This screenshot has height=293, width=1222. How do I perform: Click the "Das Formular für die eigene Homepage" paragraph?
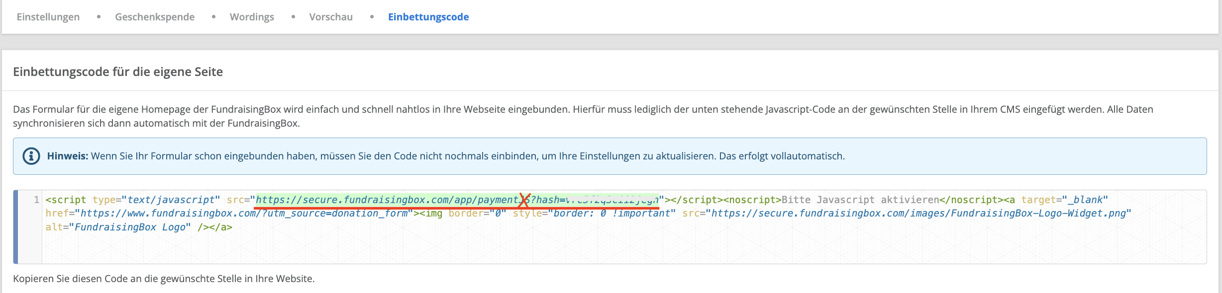point(583,116)
